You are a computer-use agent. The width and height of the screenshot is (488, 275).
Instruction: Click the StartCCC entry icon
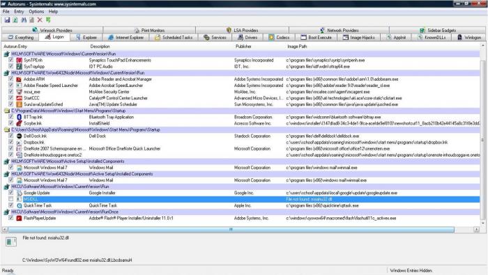(x=20, y=98)
